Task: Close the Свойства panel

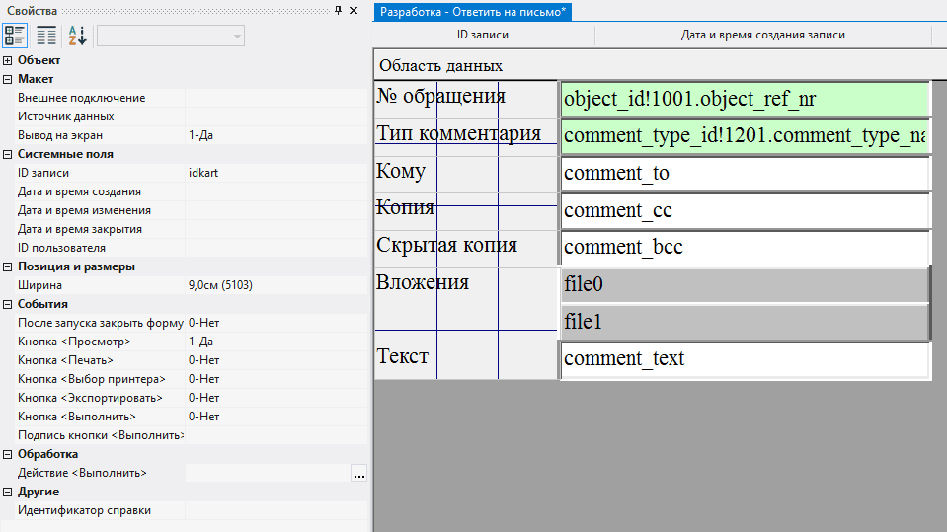Action: pyautogui.click(x=354, y=10)
